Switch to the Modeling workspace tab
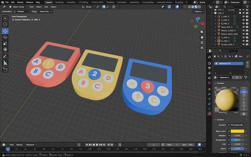This screenshot has height=157, width=251. click(x=59, y=2)
